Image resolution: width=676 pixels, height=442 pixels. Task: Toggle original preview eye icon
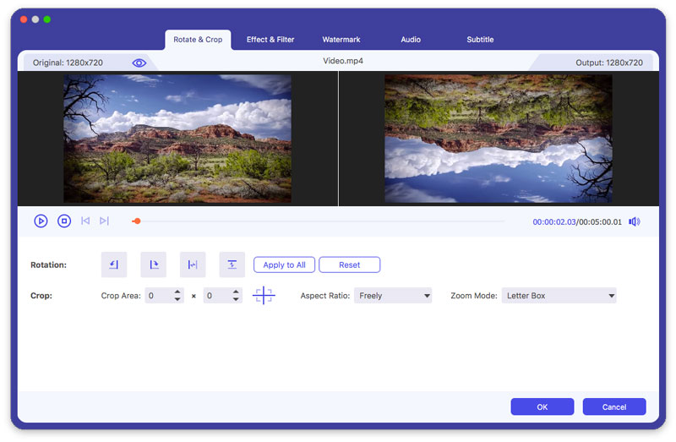click(139, 63)
